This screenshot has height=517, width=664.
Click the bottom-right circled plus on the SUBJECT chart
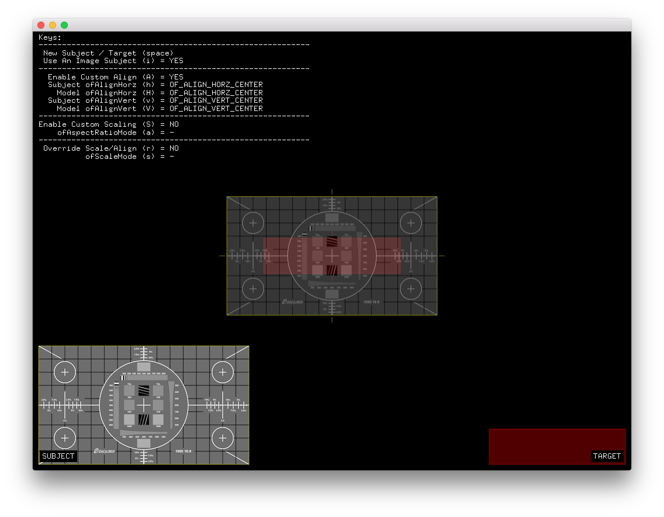tap(223, 438)
